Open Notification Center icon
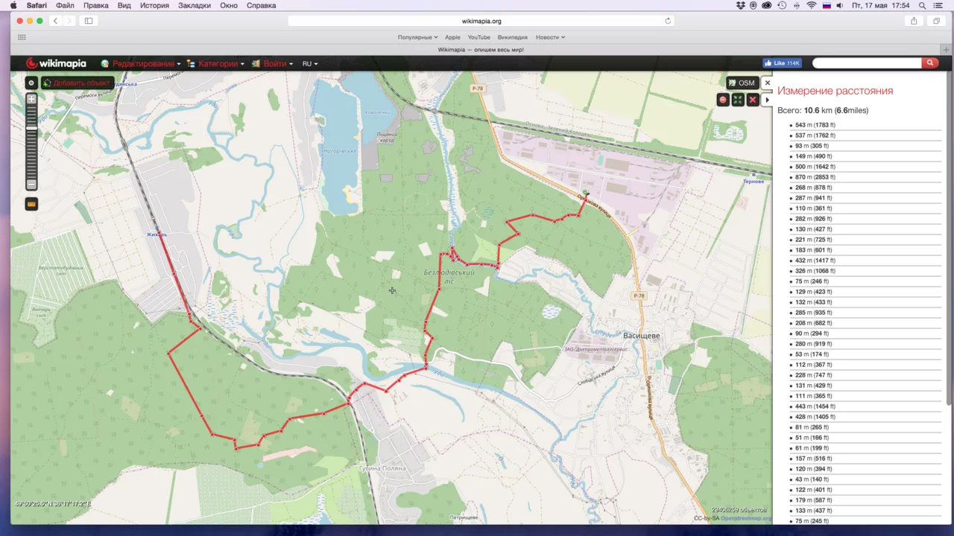The image size is (954, 536). (x=938, y=5)
